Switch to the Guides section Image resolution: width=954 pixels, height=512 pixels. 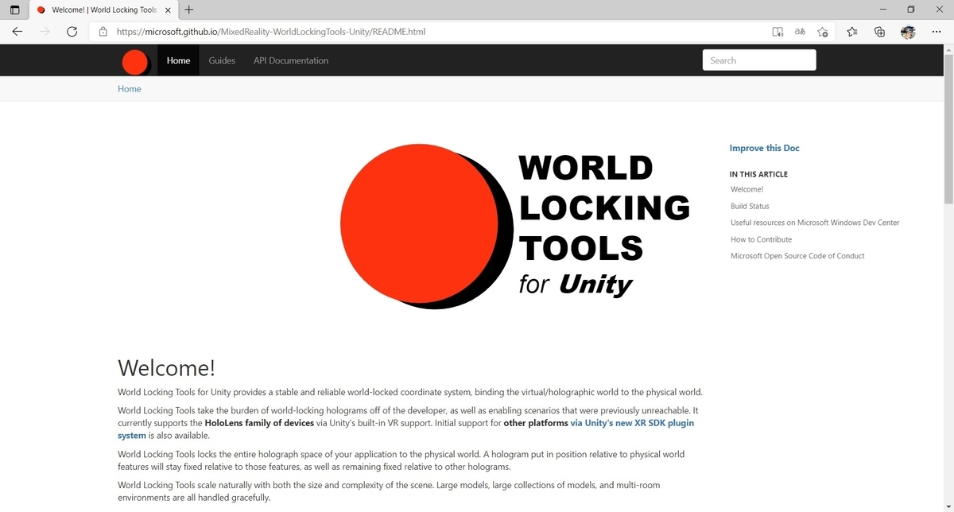[221, 60]
